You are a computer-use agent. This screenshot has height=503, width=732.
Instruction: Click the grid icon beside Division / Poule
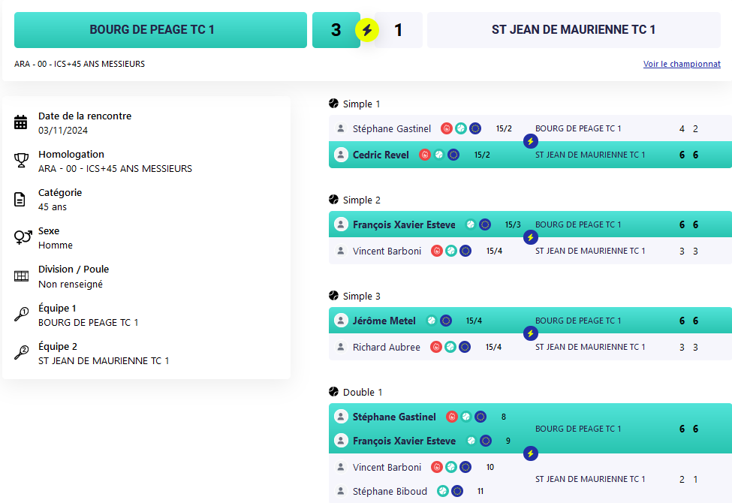(x=21, y=276)
